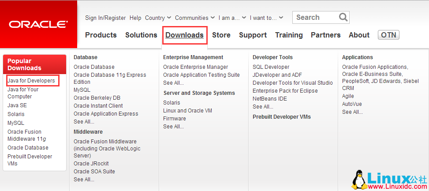The height and width of the screenshot is (191, 429).
Task: Open Oracle Enterprise Manager link
Action: (196, 67)
